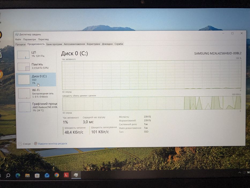The height and width of the screenshot is (188, 250).
Task: Click the Стисло collapse arrow icon
Action: click(x=20, y=144)
